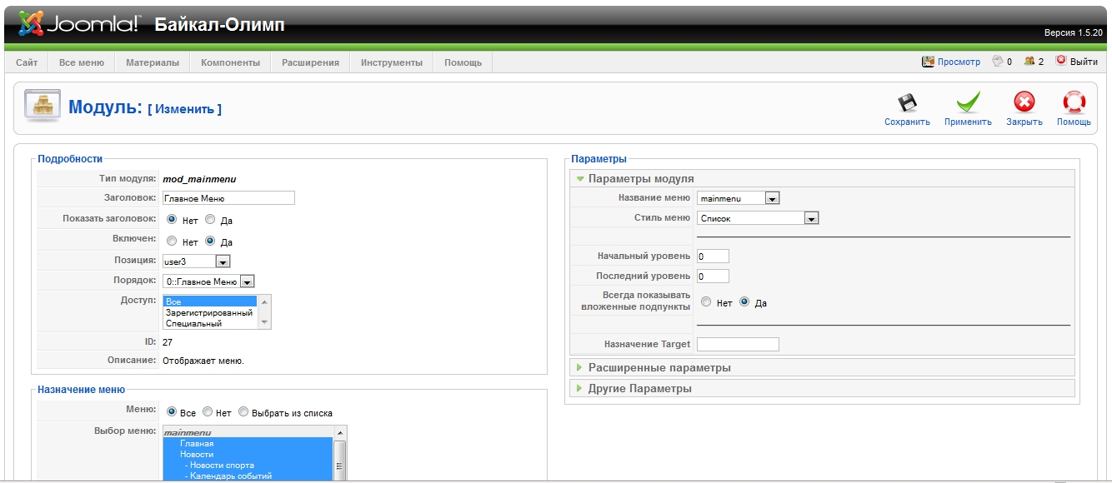Click the Preview (Просмотр) icon in the top bar

pyautogui.click(x=929, y=62)
